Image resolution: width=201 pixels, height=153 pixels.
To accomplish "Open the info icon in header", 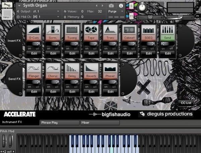I will pos(121,6).
